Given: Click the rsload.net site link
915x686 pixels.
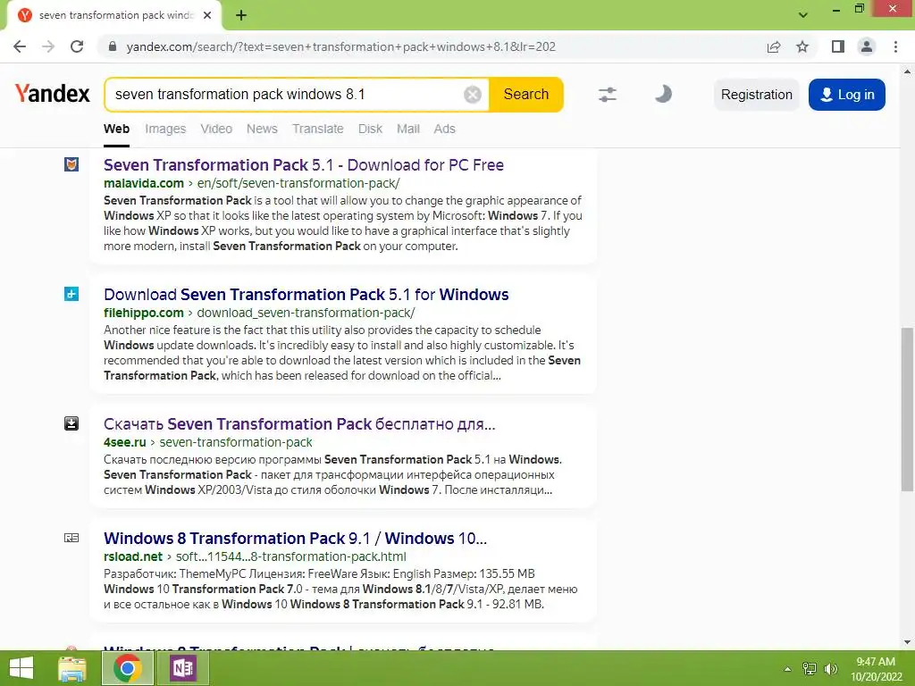Looking at the screenshot, I should coord(133,556).
